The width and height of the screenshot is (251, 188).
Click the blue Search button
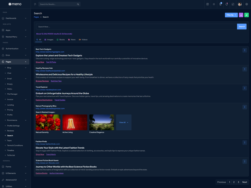pyautogui.click(x=242, y=27)
